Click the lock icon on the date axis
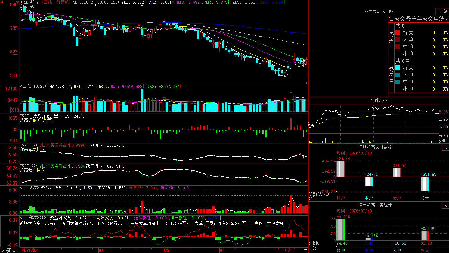Screen dimensions: 449x253 coord(306,250)
